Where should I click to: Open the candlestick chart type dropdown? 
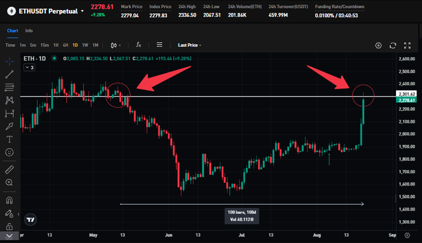point(115,45)
